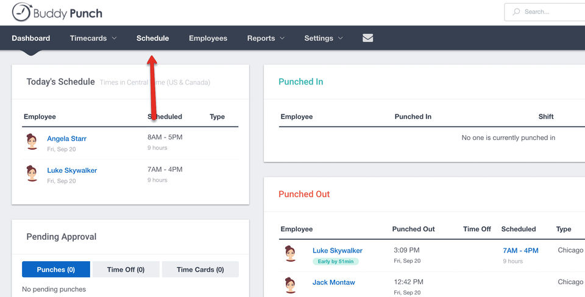Click Luke Skywalker's avatar in Punched Out
The height and width of the screenshot is (297, 585).
tap(290, 253)
